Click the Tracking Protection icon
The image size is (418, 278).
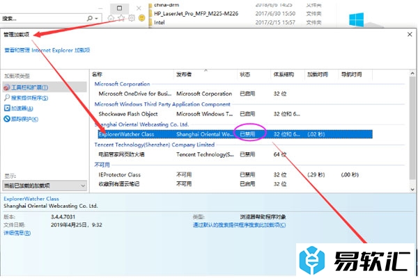(x=7, y=119)
